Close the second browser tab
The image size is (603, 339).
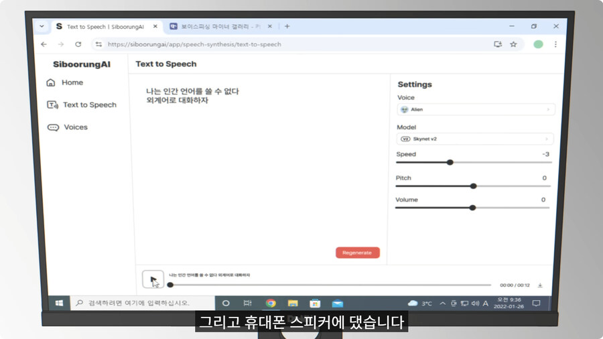pyautogui.click(x=269, y=27)
